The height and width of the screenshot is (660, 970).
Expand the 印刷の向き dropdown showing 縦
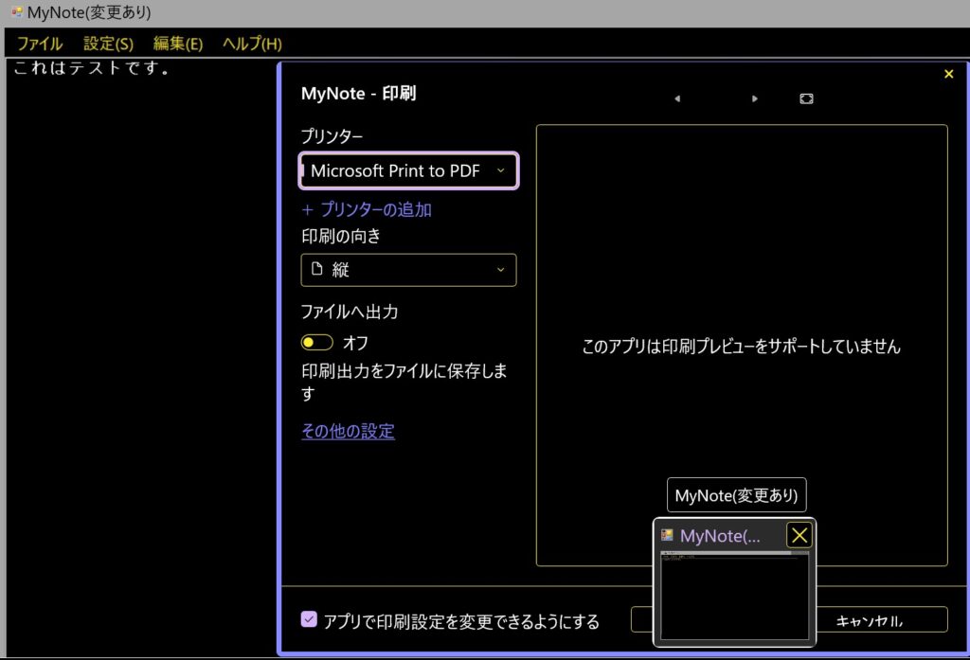(x=408, y=270)
